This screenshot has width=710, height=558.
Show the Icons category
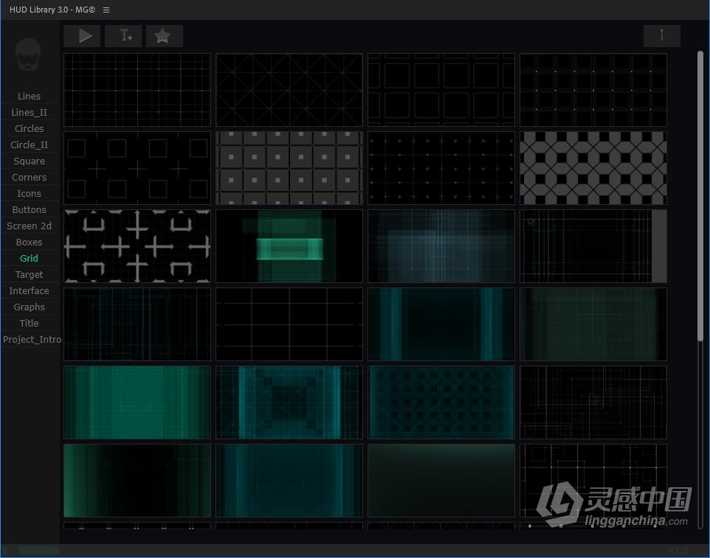click(29, 194)
